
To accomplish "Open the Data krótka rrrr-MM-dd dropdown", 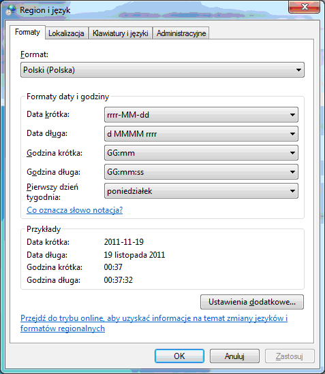I will point(201,115).
